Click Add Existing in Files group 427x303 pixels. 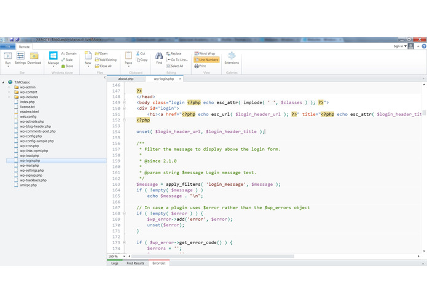coord(106,59)
